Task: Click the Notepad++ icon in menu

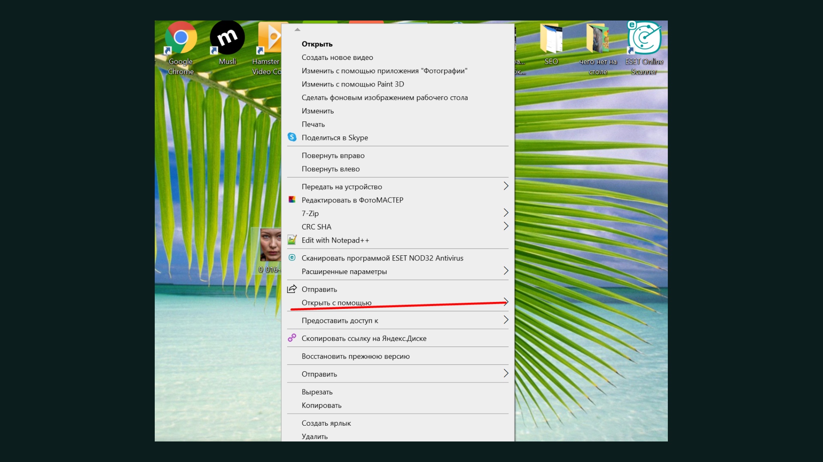Action: [292, 240]
